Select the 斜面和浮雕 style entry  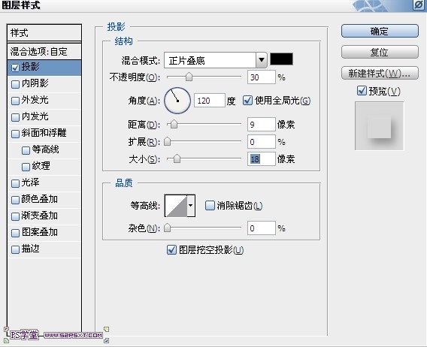point(44,133)
